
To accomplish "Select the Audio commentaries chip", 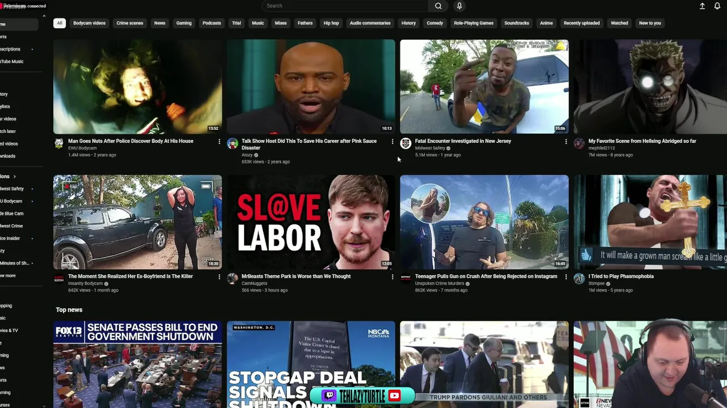I will point(370,23).
